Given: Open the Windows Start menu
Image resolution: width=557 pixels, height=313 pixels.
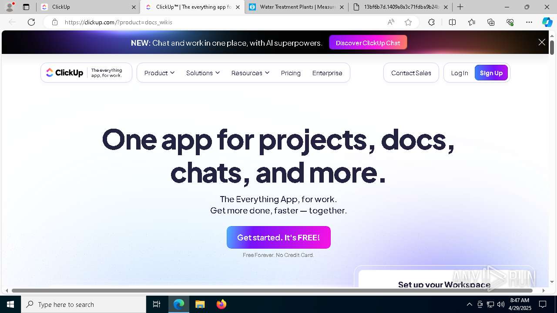Looking at the screenshot, I should (10, 304).
